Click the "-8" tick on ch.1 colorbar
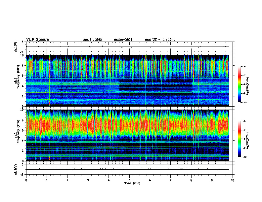Image resolution: width=262 pixels, height=202 pixels. pyautogui.click(x=244, y=84)
